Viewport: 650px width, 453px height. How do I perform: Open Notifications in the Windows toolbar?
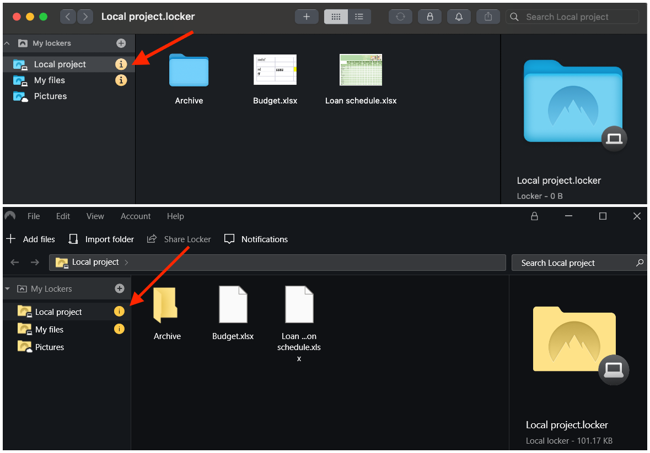coord(255,239)
